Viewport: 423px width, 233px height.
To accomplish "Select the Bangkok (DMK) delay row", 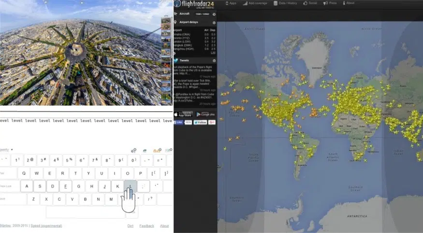I will (x=194, y=45).
